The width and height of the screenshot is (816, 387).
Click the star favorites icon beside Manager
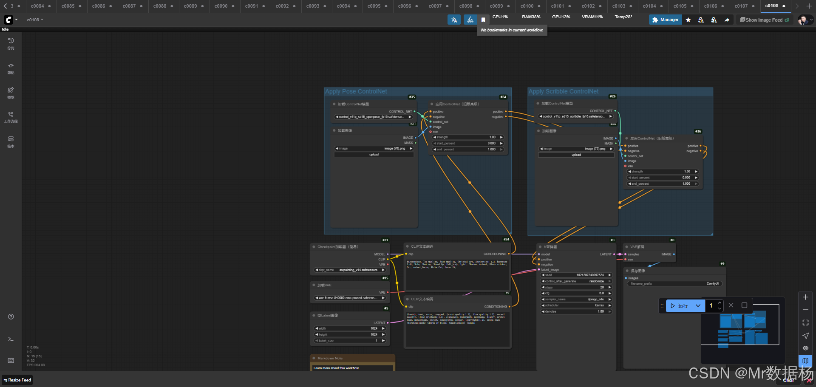(x=688, y=20)
